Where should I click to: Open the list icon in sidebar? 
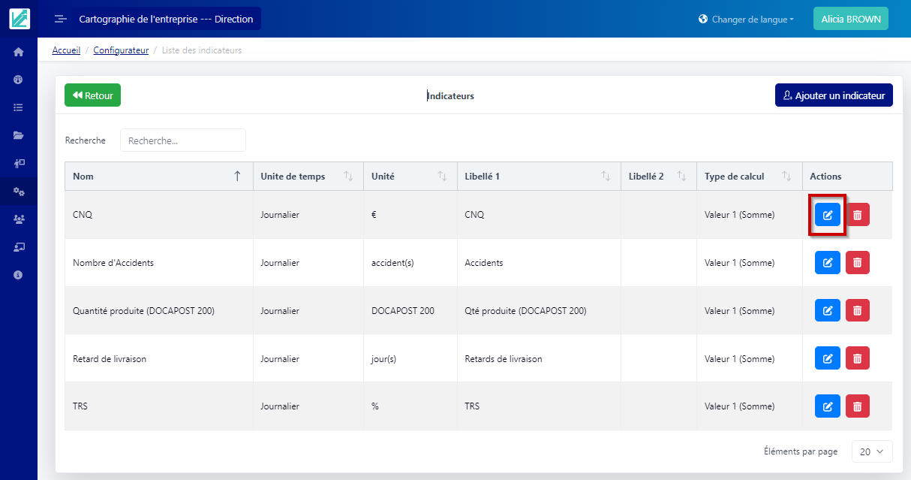19,107
